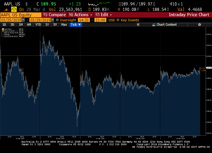
Task: Click the orange Close on 03/22 legend swatch
Action: [3, 31]
